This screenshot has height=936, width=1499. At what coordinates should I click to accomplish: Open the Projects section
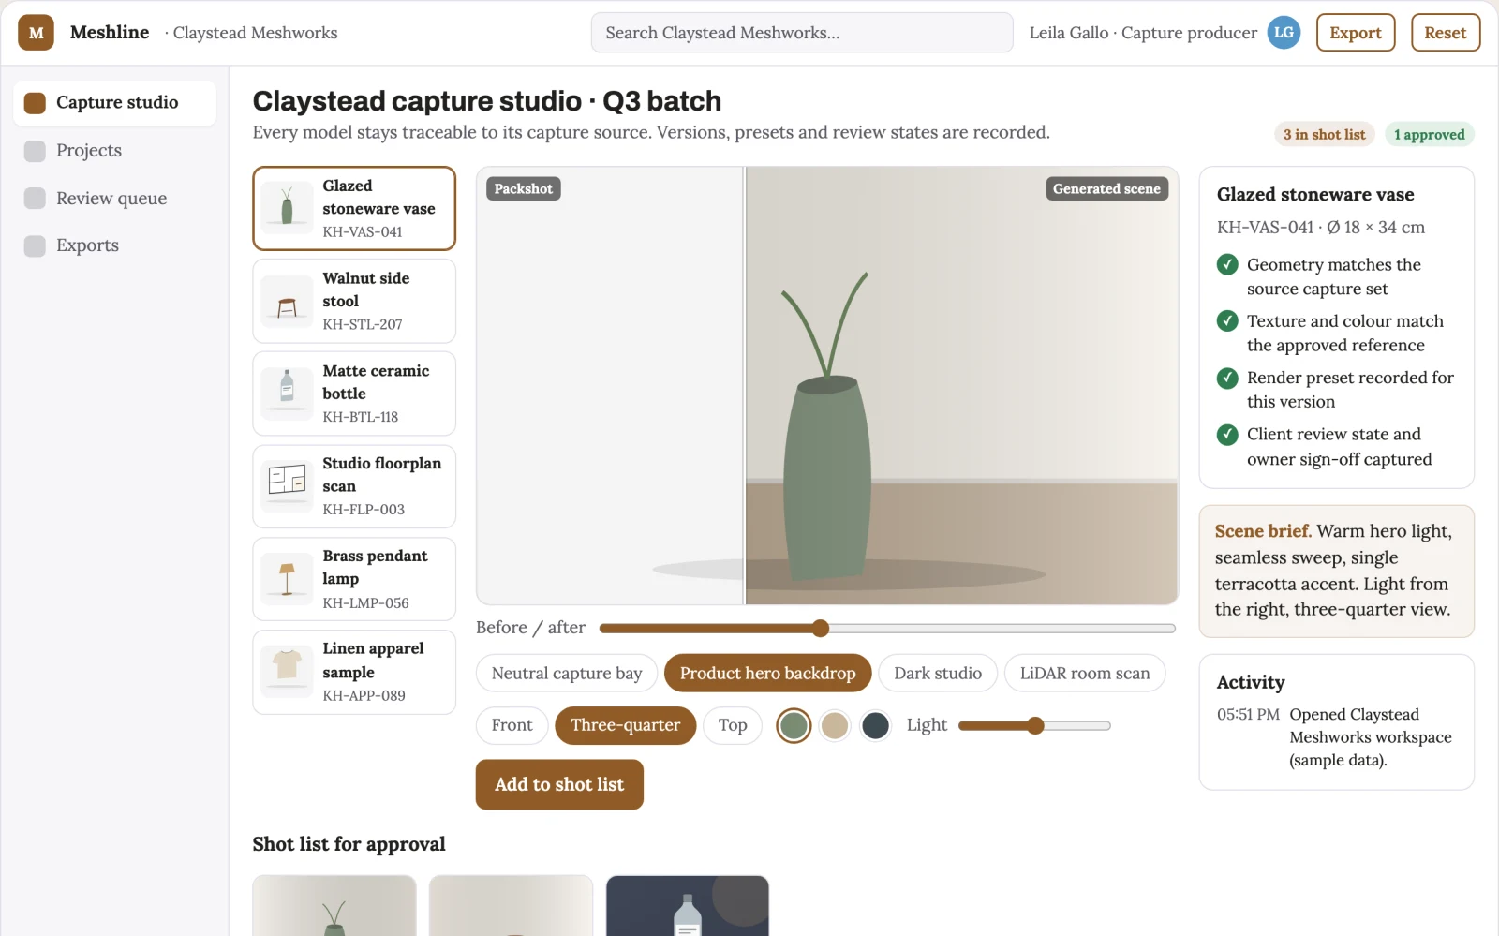click(115, 151)
